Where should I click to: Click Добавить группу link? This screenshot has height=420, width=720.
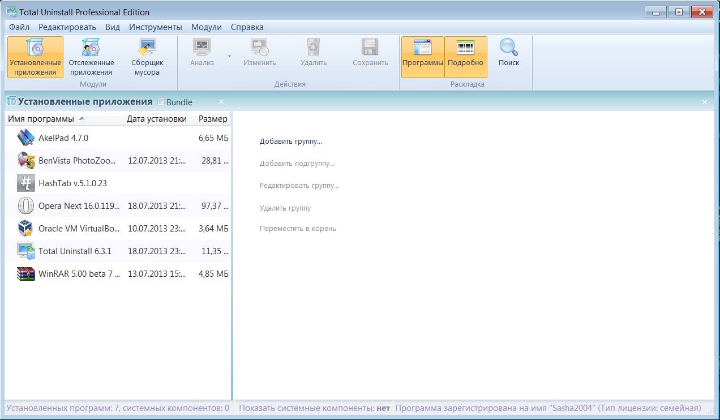(291, 142)
